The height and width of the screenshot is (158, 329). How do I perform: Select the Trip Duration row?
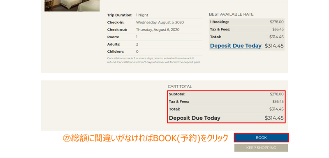(x=155, y=15)
